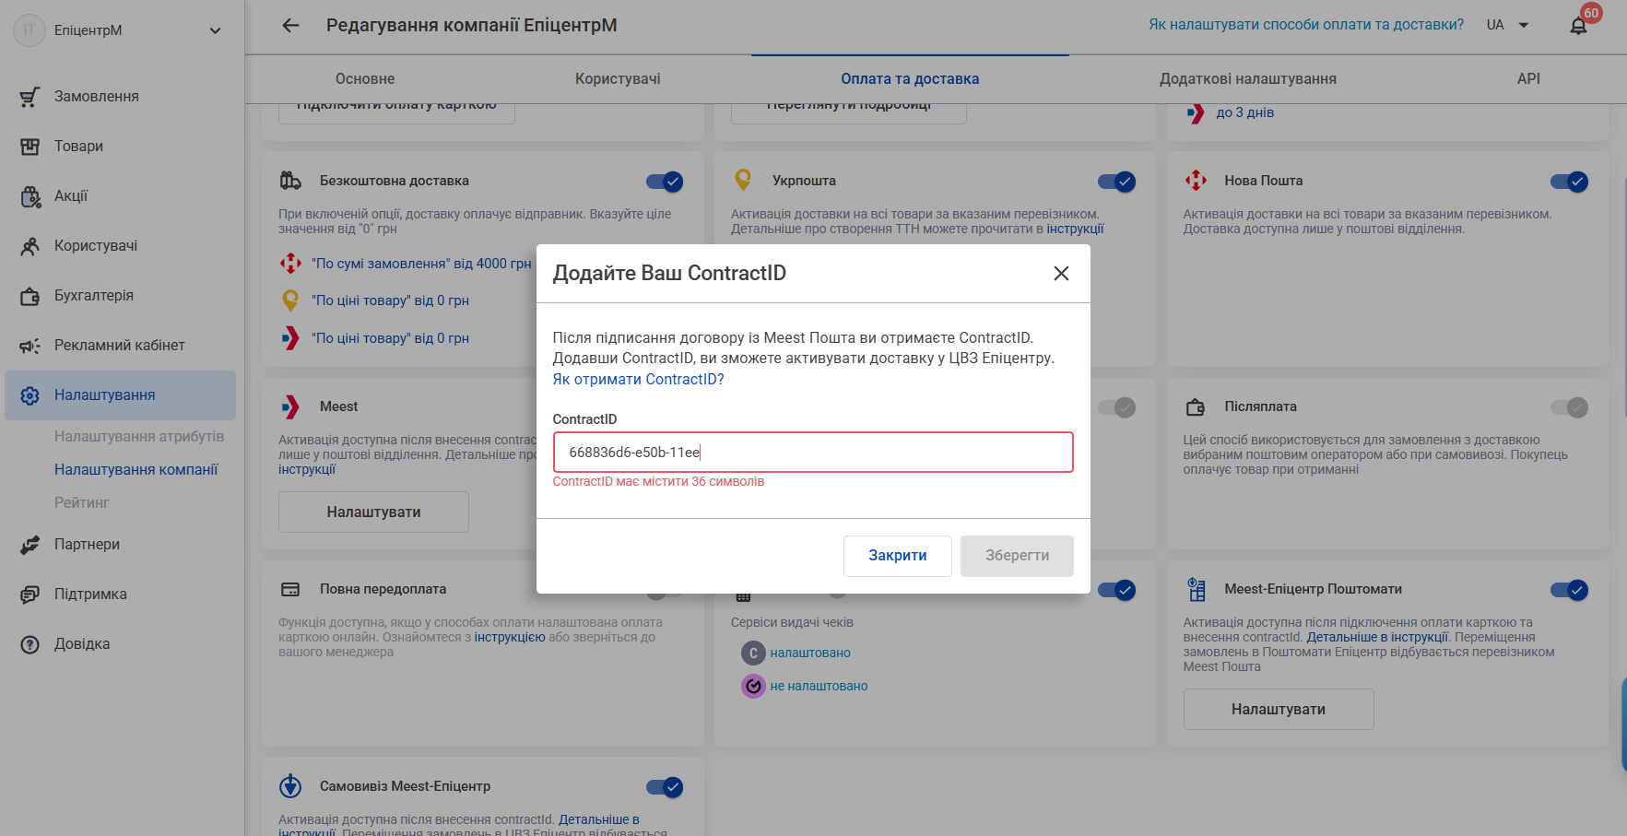Toggle Meest-Епіцентр Поштомати switch

[1569, 590]
